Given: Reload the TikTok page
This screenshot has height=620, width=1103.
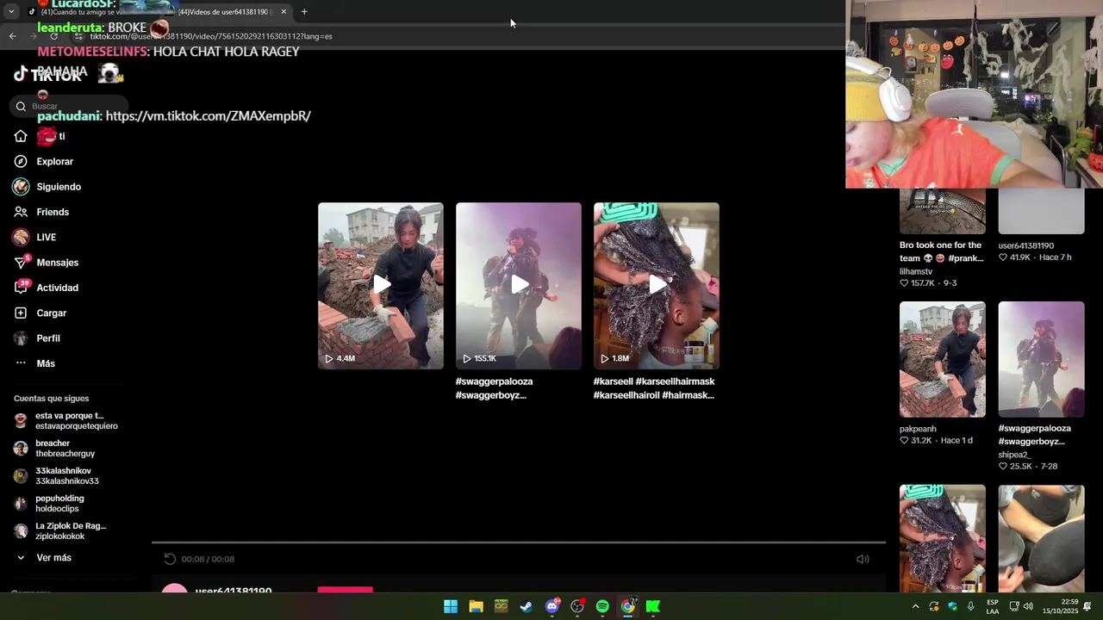Looking at the screenshot, I should (53, 36).
